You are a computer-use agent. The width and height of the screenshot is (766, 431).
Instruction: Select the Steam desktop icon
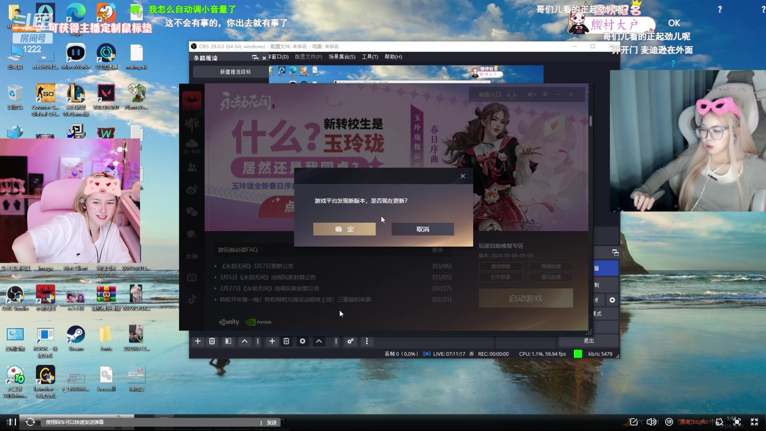pos(76,338)
